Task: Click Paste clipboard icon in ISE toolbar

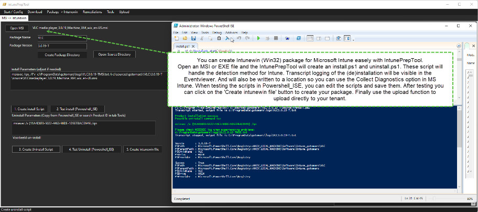Action: click(x=219, y=38)
